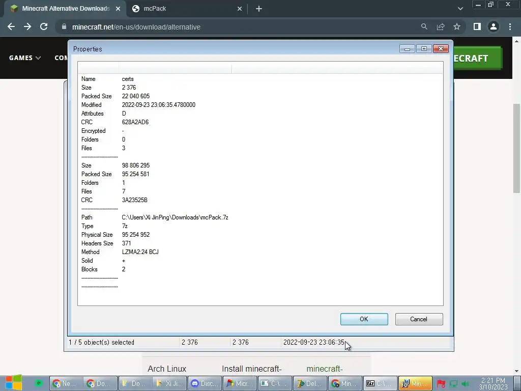Click status bar date '2022-09-23 23:06:35'
Screen dimensions: 521x391
[313, 342]
